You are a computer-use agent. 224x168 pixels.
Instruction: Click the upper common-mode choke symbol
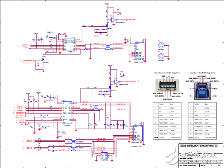coord(108,47)
